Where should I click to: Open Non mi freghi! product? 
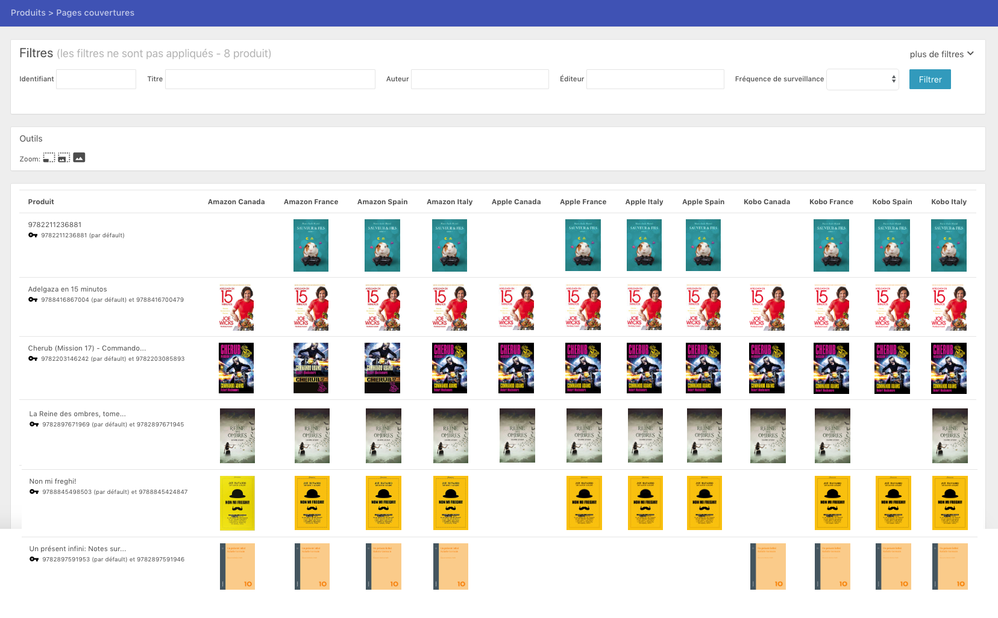point(52,481)
